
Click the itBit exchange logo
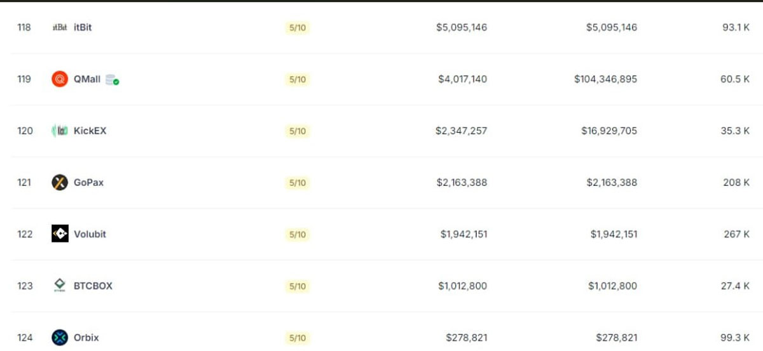click(x=60, y=28)
